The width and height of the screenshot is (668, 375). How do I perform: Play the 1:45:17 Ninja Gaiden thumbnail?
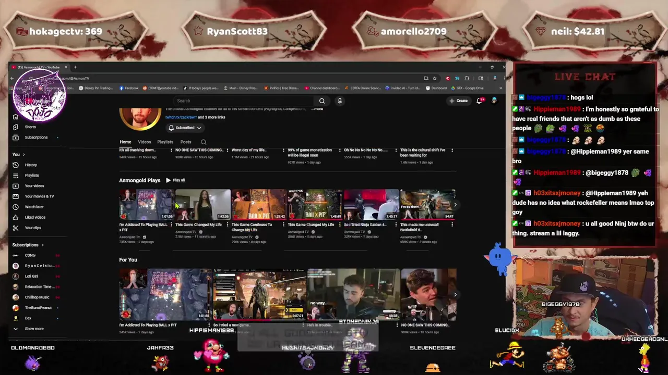pyautogui.click(x=371, y=205)
